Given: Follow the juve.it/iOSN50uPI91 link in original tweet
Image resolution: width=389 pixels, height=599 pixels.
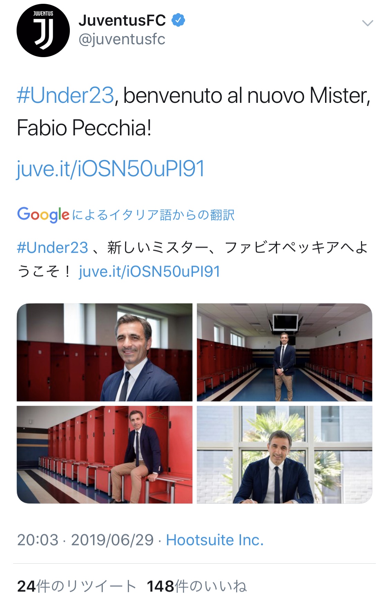Looking at the screenshot, I should [x=111, y=169].
